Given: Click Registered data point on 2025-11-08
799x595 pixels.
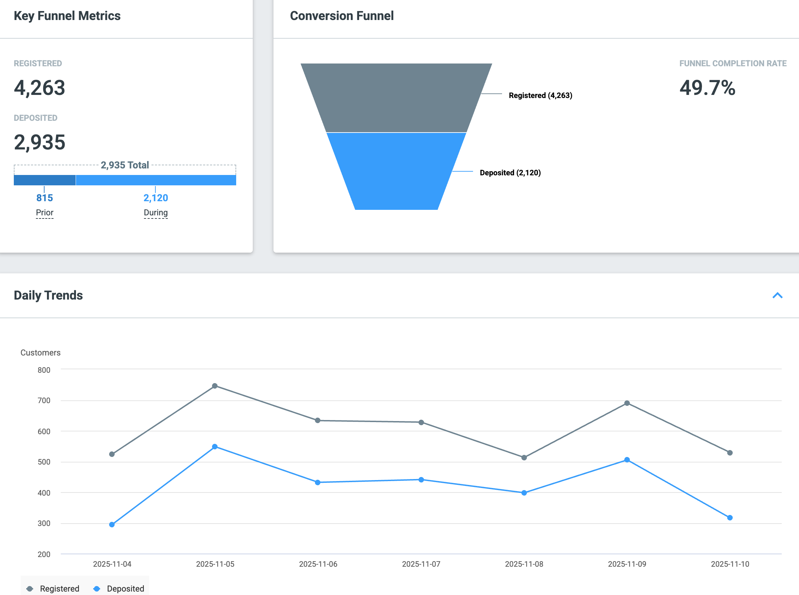Looking at the screenshot, I should (x=524, y=457).
